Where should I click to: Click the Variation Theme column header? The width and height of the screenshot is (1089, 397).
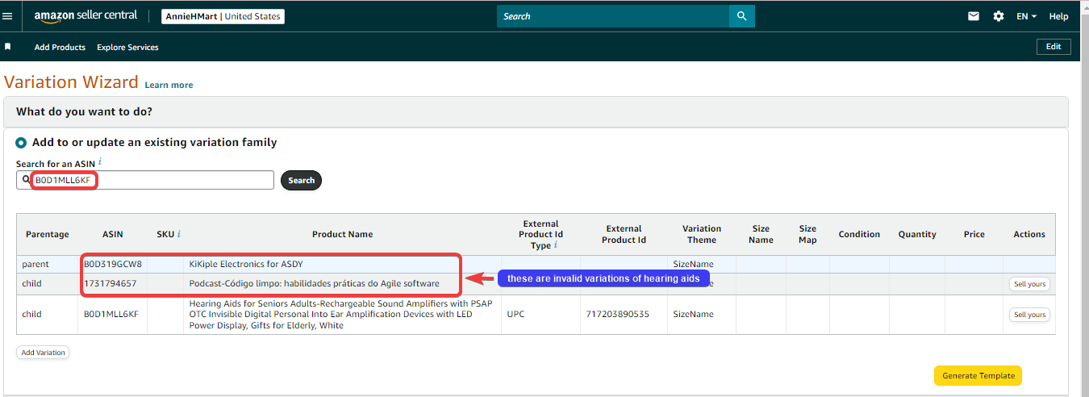702,234
